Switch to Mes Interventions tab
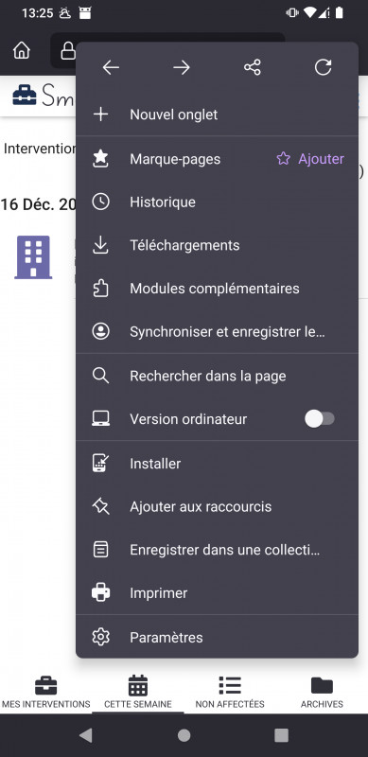The width and height of the screenshot is (368, 757). click(x=45, y=692)
